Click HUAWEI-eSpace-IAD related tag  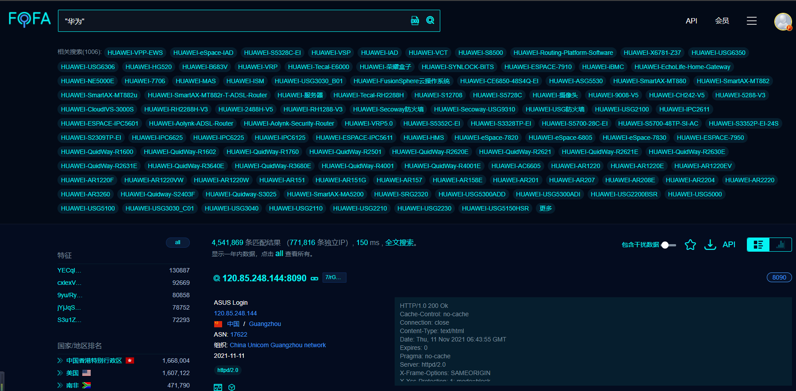point(203,53)
